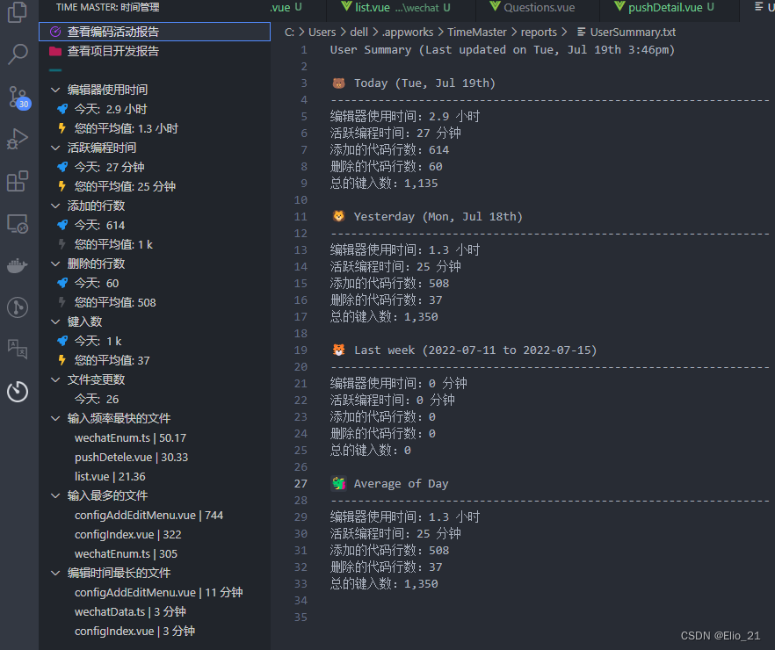The height and width of the screenshot is (650, 775).
Task: Open the Docker extension panel
Action: [x=18, y=266]
